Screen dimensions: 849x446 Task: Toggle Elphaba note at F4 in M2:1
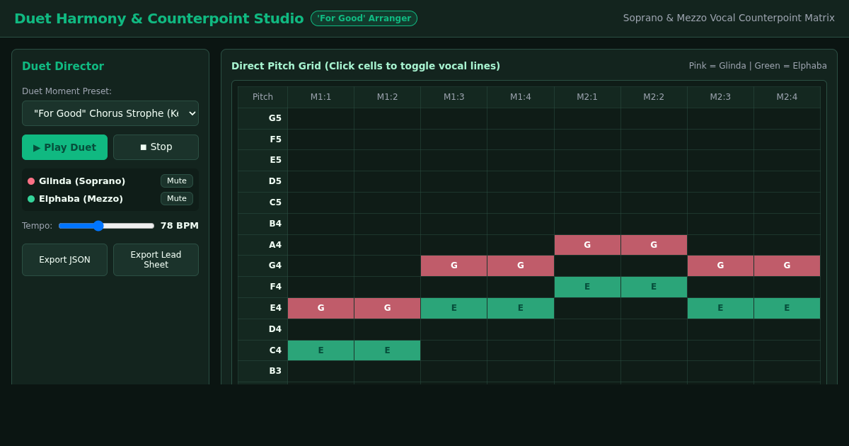pyautogui.click(x=587, y=287)
